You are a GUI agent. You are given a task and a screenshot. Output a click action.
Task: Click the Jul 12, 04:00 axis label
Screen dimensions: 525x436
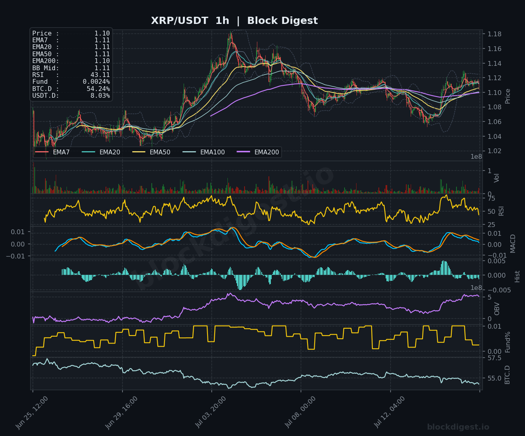pos(390,412)
